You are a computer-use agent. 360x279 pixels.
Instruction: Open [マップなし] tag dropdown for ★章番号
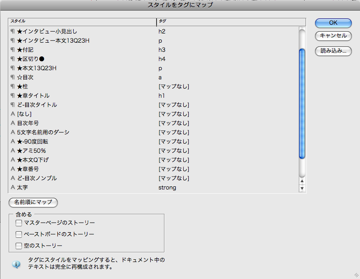point(174,169)
